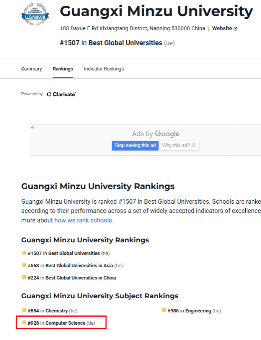Click the back arrow in the ad box
Screen dimensions: 261x340
[x=33, y=128]
